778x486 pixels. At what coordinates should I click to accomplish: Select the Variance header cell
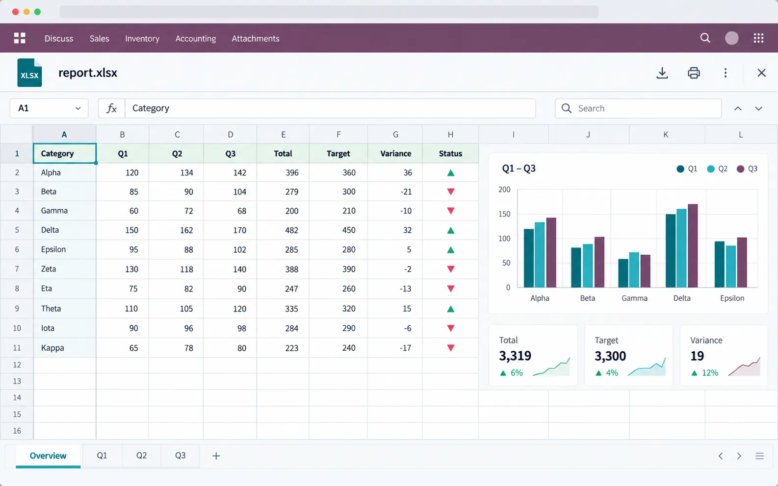pos(395,153)
